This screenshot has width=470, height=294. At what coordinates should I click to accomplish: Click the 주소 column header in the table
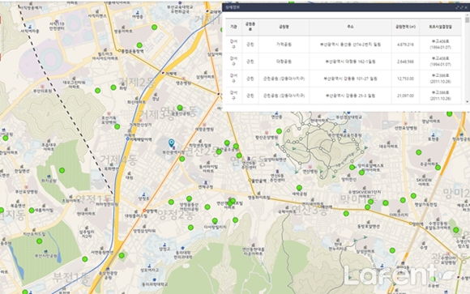(350, 27)
